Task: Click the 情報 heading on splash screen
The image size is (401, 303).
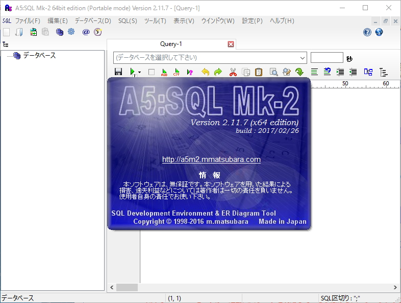Action: pos(210,175)
